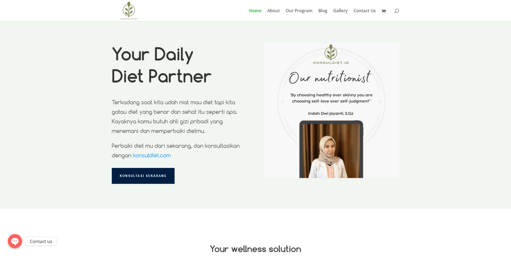Screen dimensions: 511x256
Task: Select the Home menu item
Action: pos(255,11)
